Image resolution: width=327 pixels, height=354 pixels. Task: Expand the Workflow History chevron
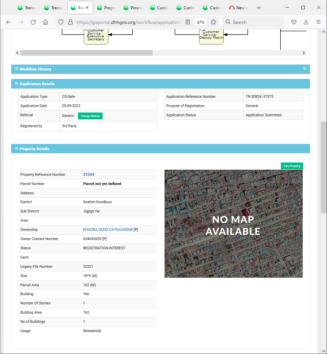305,69
